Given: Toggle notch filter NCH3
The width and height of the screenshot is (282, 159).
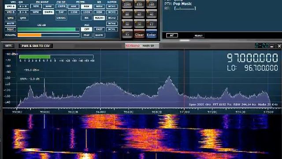Looking at the screenshot, I should click(112, 18).
